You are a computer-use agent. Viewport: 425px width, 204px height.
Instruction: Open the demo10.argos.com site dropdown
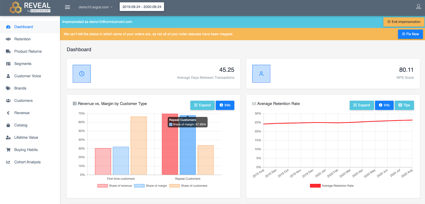click(96, 7)
